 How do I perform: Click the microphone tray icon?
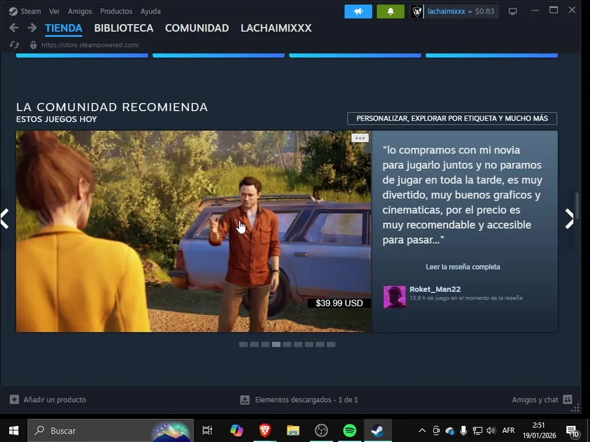click(463, 430)
